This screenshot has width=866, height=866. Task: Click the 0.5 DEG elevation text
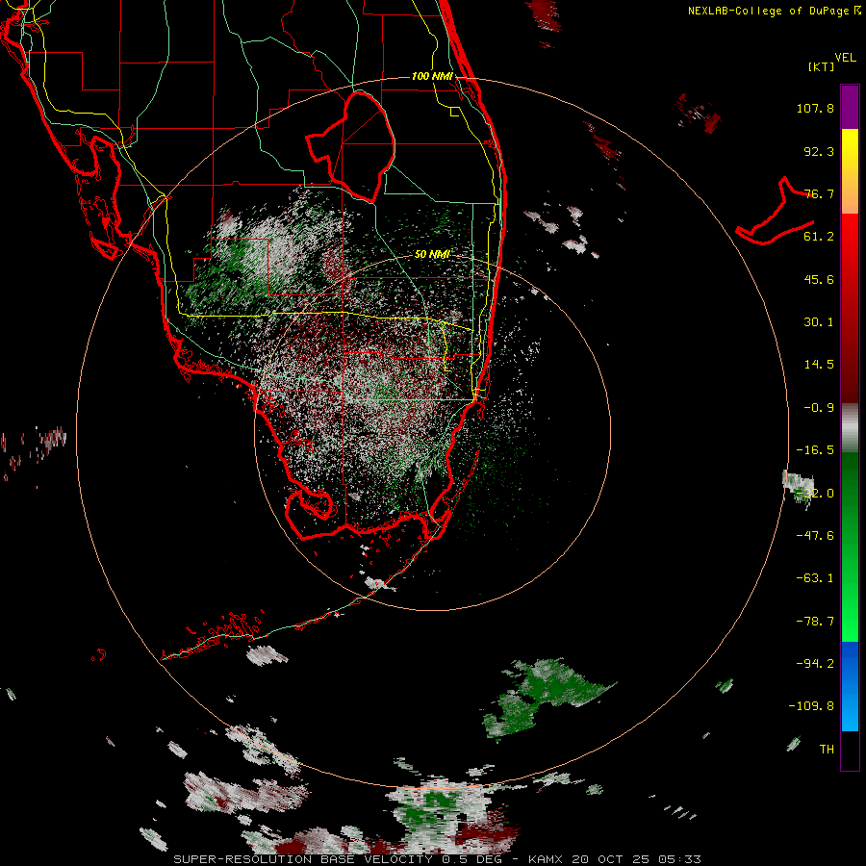(471, 859)
